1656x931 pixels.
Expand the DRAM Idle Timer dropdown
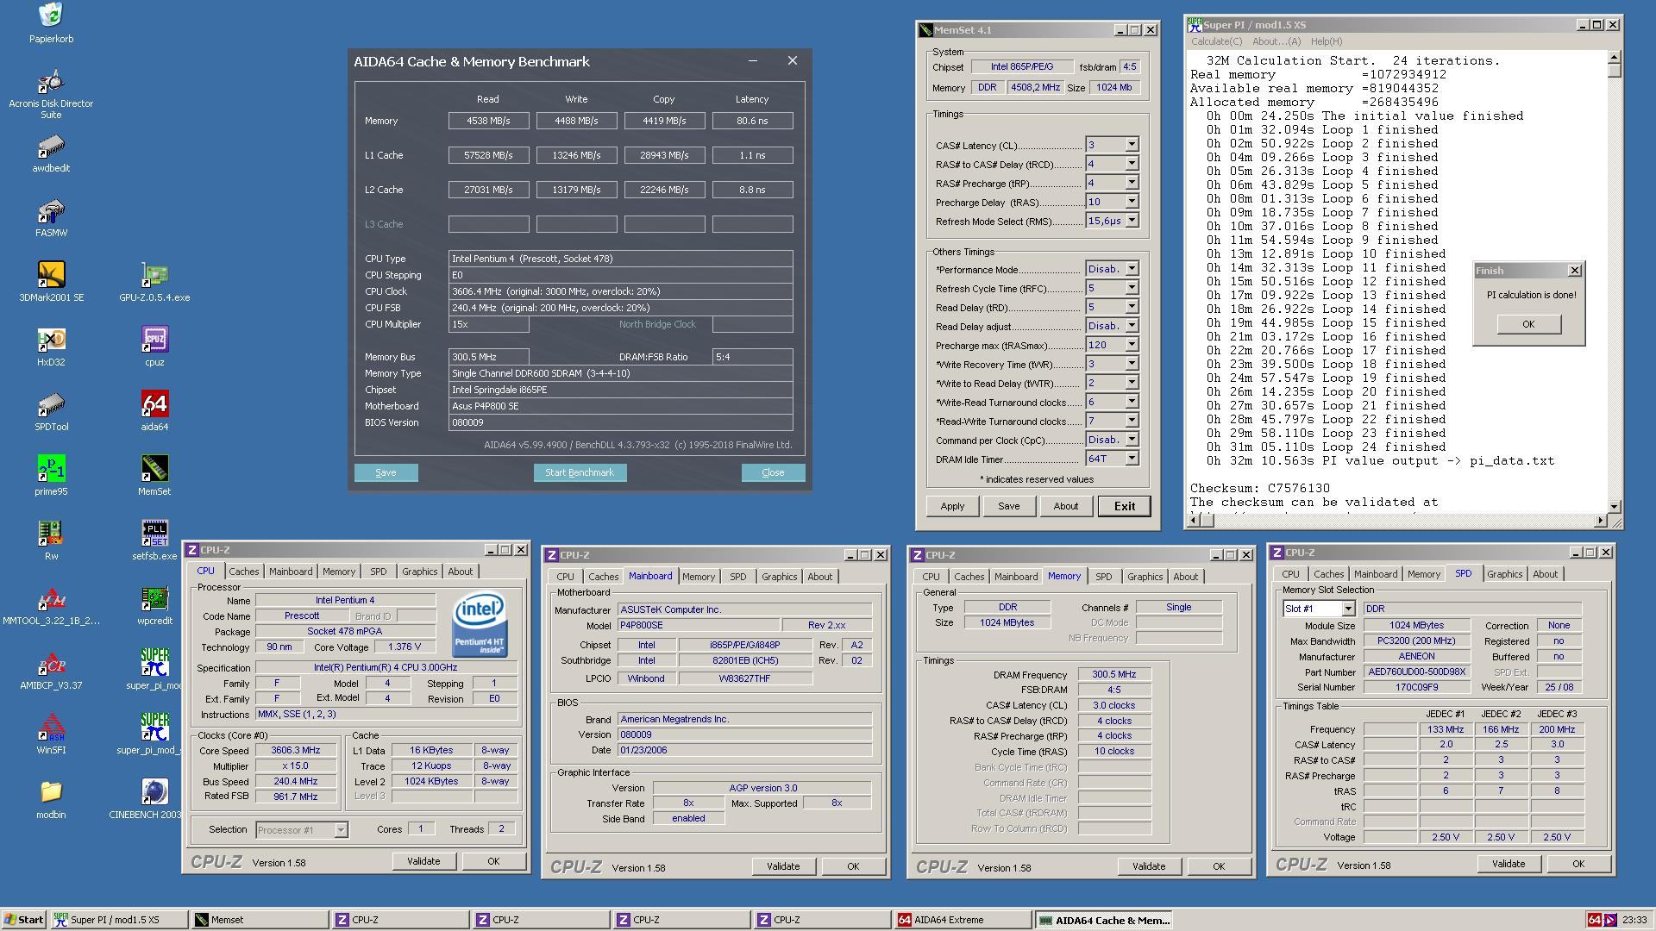coord(1132,459)
